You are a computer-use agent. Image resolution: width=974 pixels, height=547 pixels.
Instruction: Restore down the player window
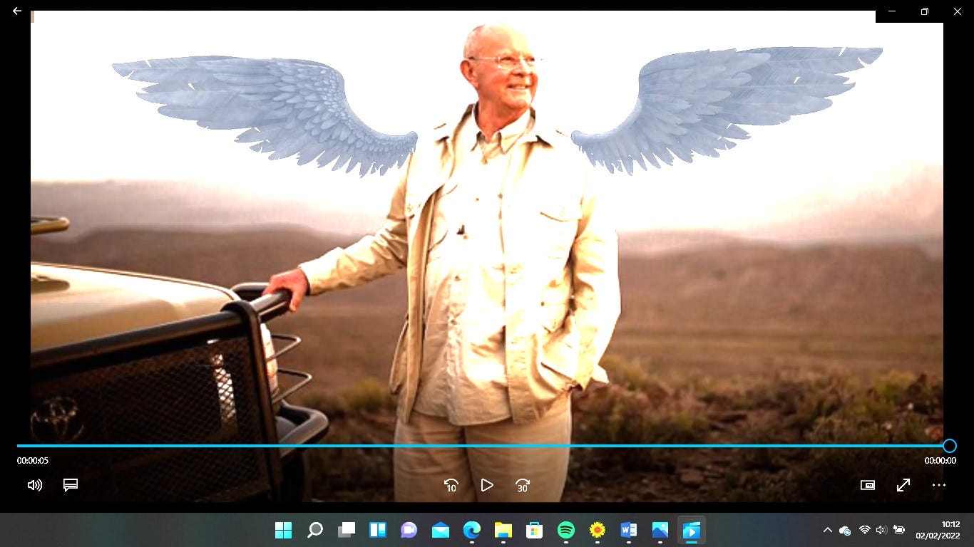[925, 11]
